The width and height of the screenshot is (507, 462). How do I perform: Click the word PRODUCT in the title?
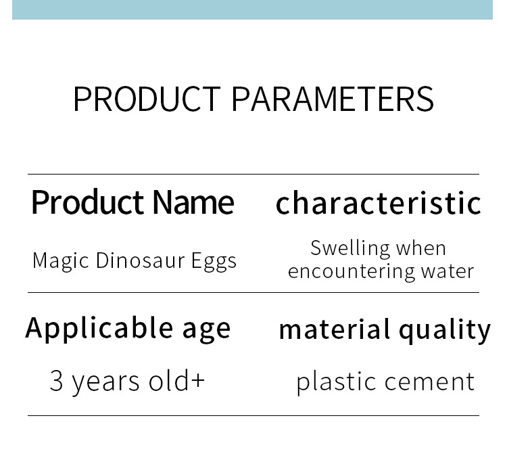(x=147, y=99)
